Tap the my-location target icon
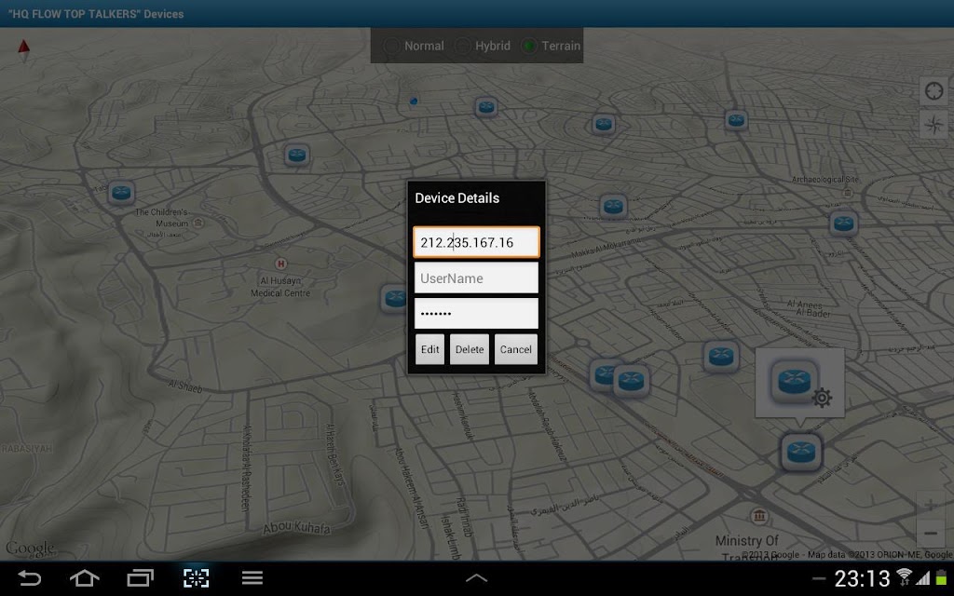Viewport: 954px width, 596px height. (933, 91)
